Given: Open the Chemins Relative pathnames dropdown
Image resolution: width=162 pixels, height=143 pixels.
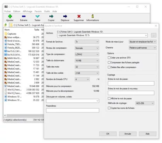Looking at the screenshot, I should [x=143, y=48].
